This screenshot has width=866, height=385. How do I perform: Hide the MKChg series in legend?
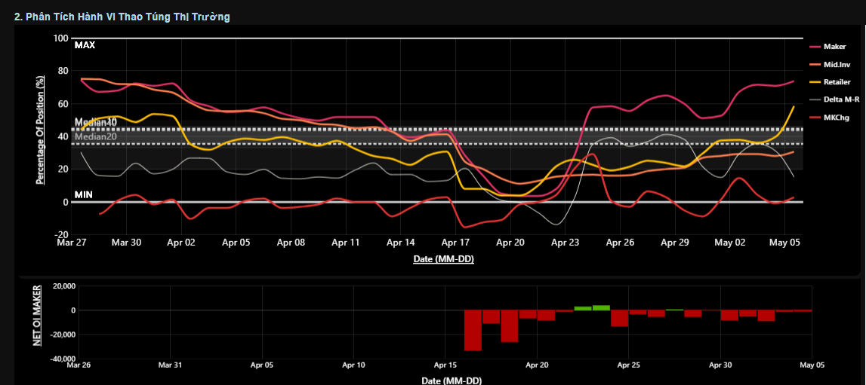tap(837, 116)
